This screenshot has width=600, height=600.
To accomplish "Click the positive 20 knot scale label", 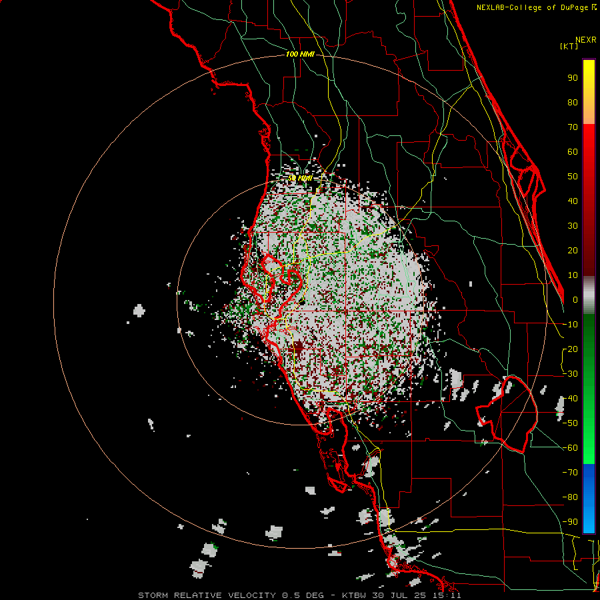I will (573, 251).
